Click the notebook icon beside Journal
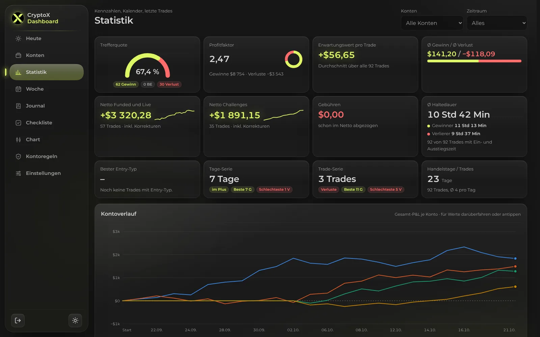The height and width of the screenshot is (337, 540). 19,106
